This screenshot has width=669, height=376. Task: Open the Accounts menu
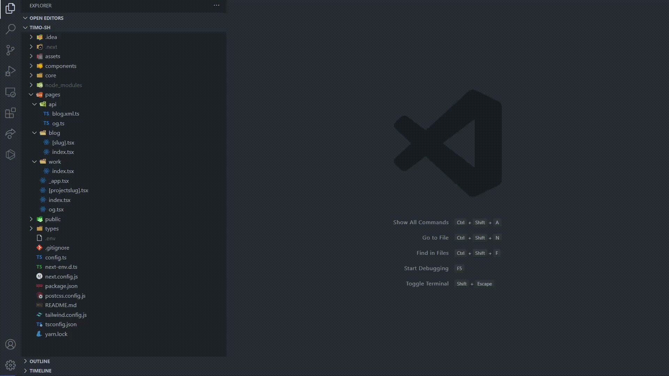10,344
